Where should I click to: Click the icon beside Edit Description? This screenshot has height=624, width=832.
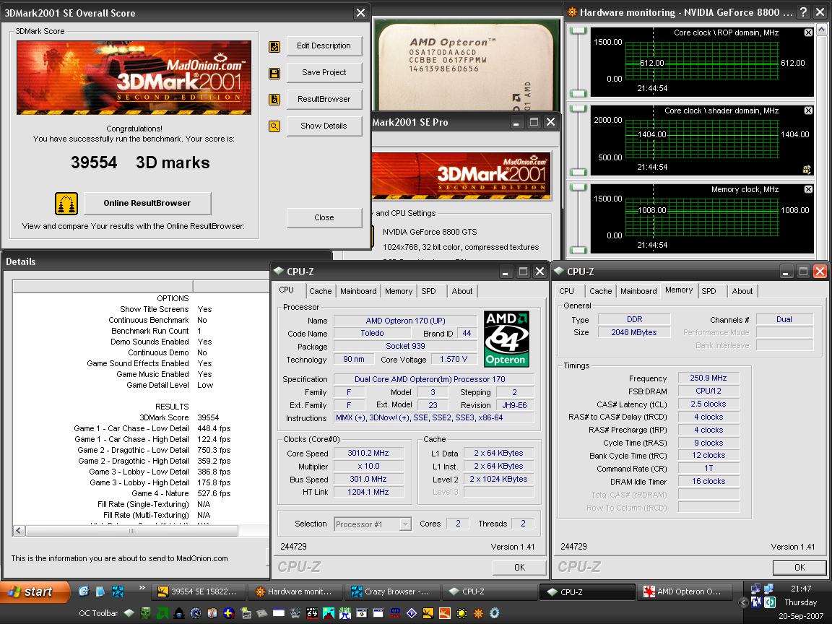274,47
